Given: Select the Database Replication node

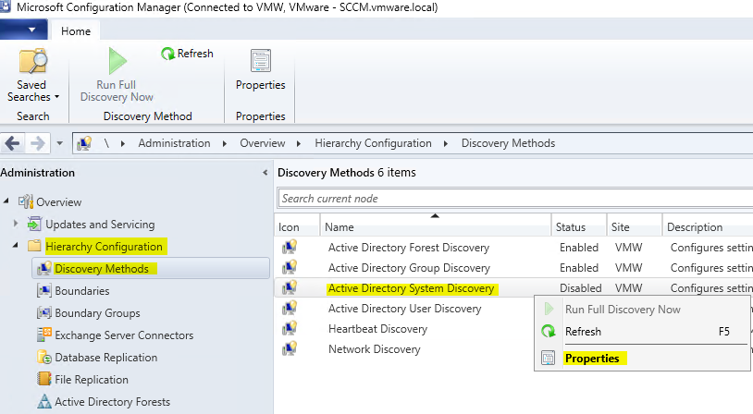Looking at the screenshot, I should pyautogui.click(x=105, y=358).
